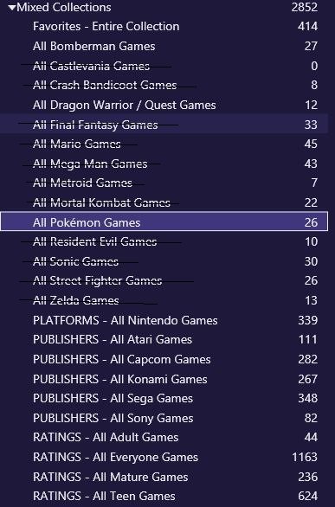The width and height of the screenshot is (335, 507).
Task: Choose All Crash Bandicoot Games
Action: [x=164, y=86]
